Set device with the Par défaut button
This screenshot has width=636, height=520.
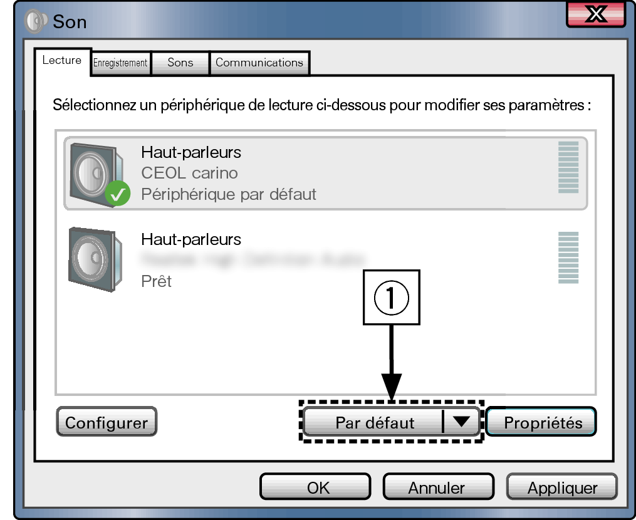coord(373,422)
